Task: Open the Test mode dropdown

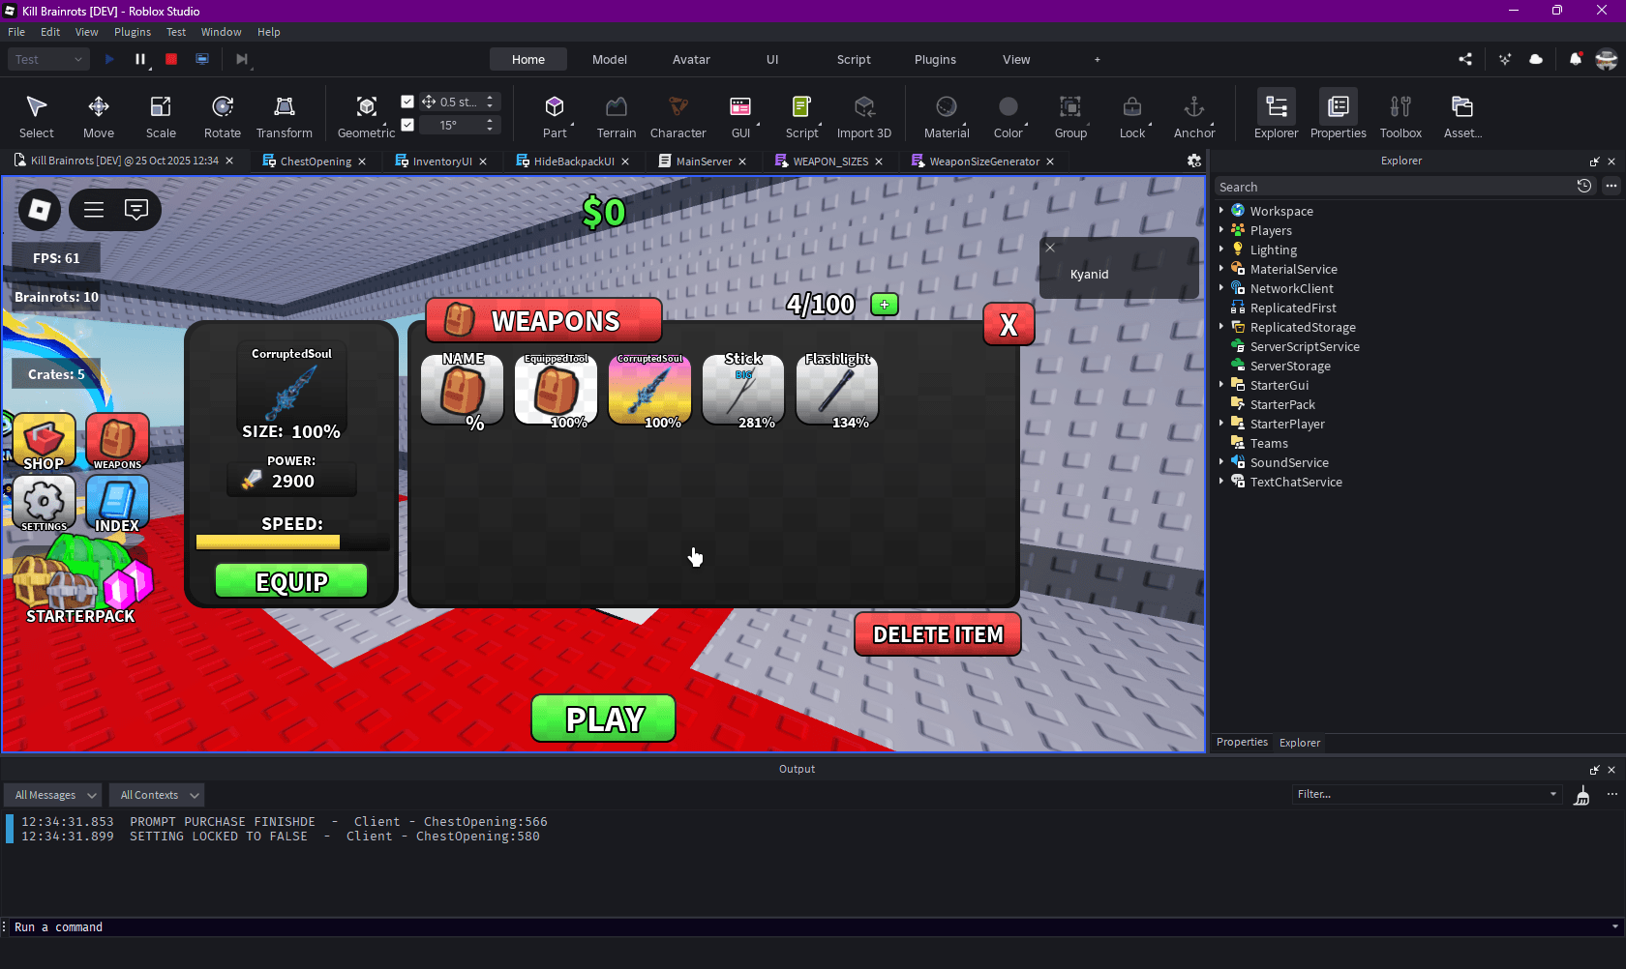Action: (49, 59)
